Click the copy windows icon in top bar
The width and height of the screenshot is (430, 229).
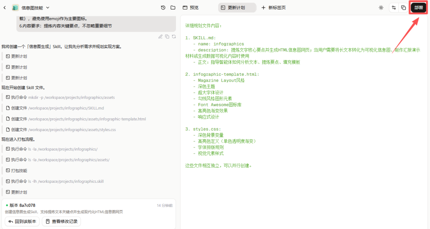pos(403,8)
